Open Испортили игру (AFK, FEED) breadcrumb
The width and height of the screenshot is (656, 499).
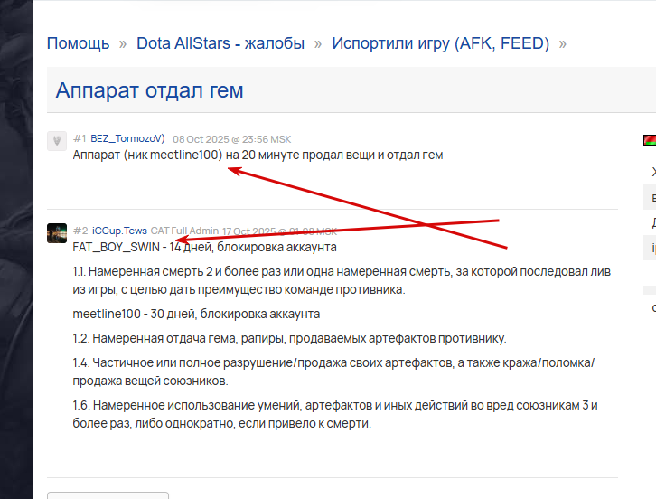pyautogui.click(x=441, y=43)
